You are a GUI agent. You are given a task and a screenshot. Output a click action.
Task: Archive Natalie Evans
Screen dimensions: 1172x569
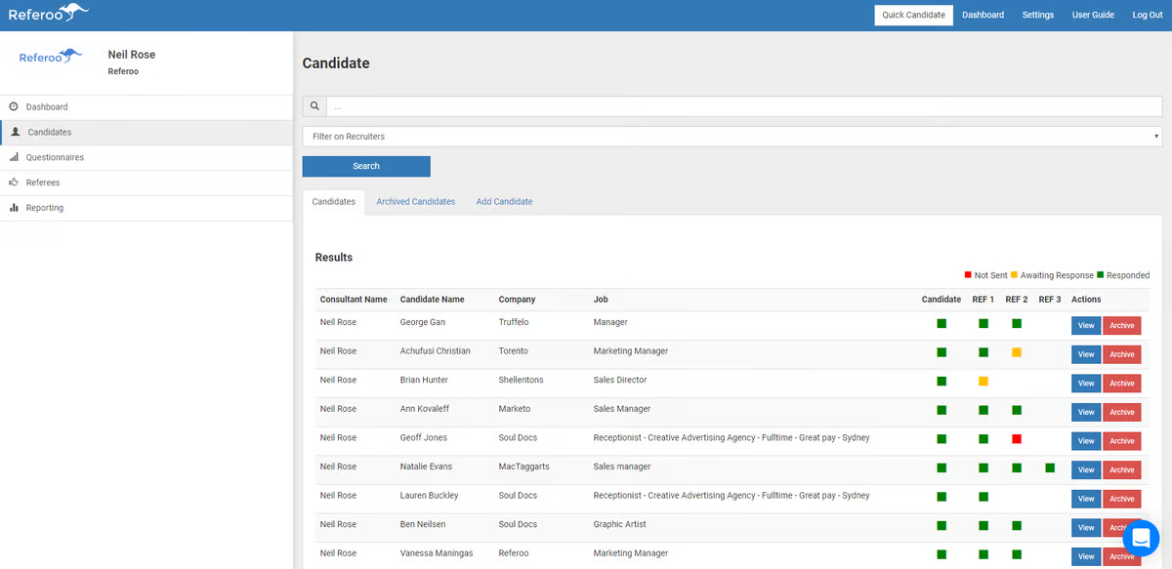pos(1122,470)
